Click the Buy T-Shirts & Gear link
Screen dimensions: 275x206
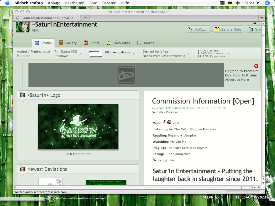[x=241, y=75]
